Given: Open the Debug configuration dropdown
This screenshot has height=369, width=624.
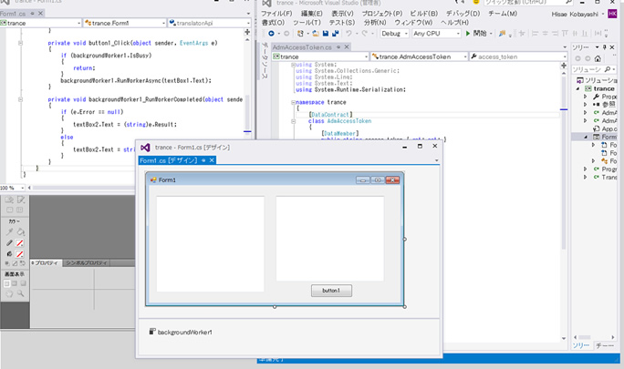Looking at the screenshot, I should [394, 34].
